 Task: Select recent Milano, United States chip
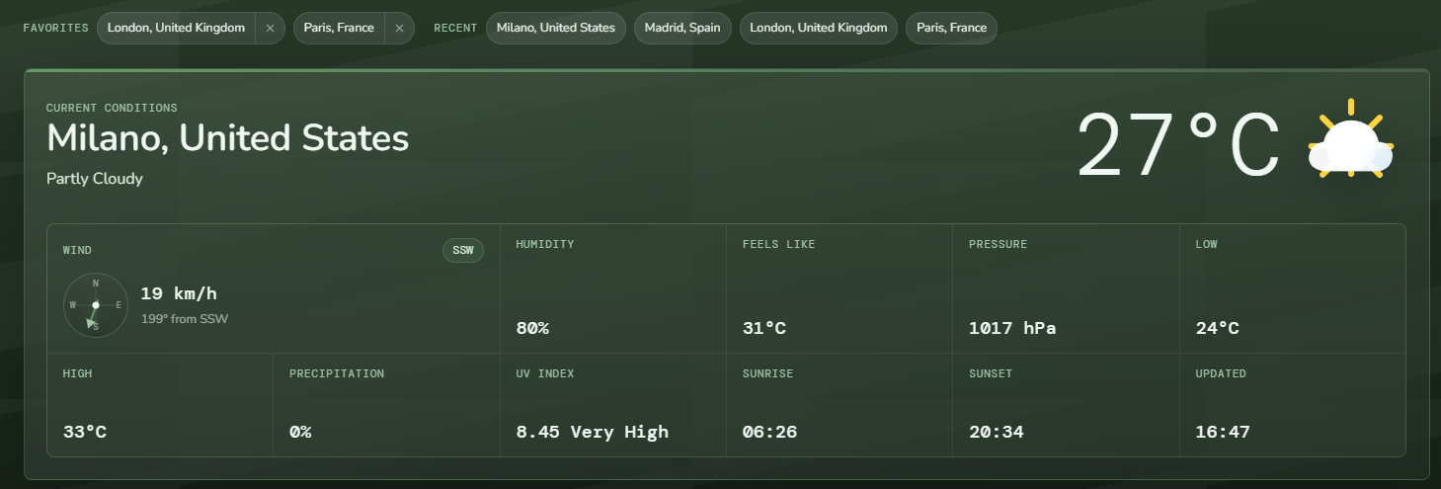556,28
